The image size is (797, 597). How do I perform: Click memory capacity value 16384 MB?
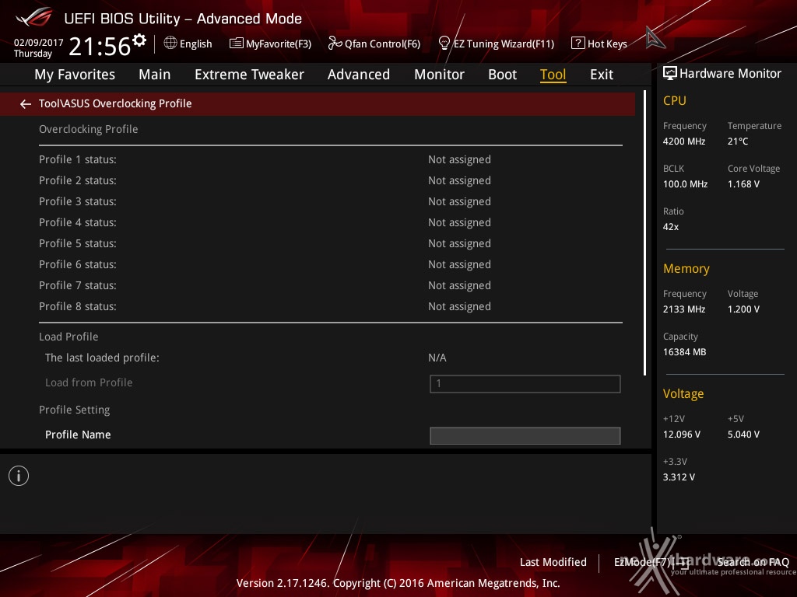684,352
